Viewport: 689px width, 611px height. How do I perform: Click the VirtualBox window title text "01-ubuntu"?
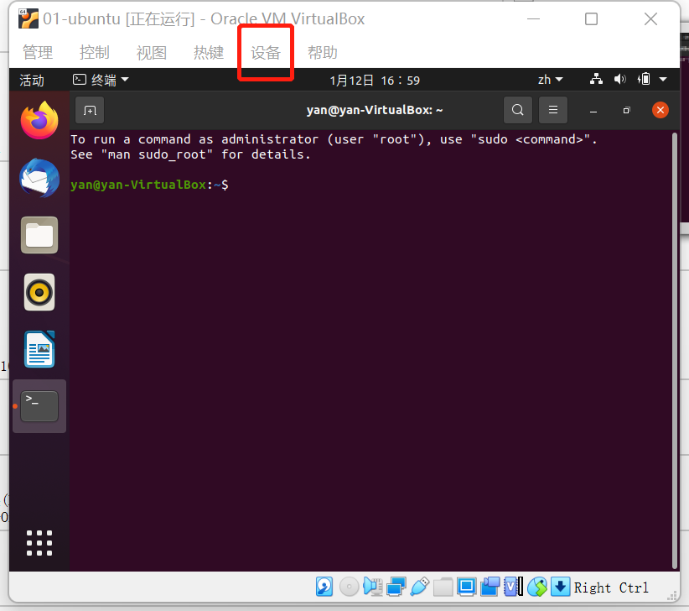point(82,19)
